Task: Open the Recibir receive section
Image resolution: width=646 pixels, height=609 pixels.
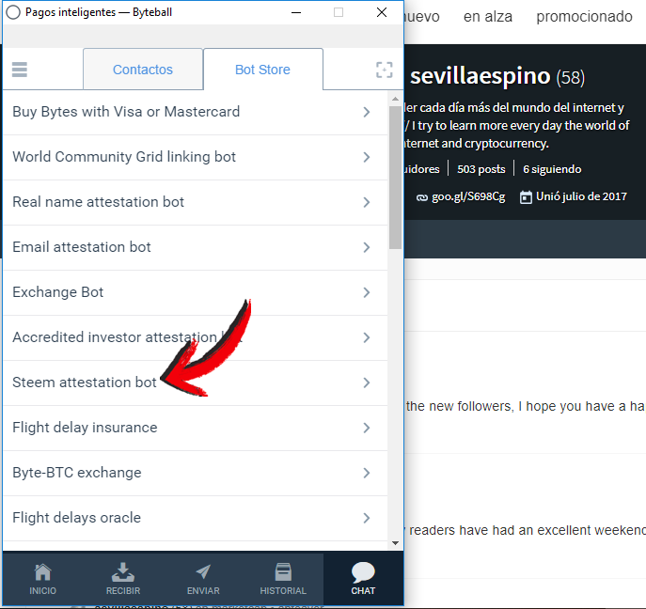Action: [123, 579]
